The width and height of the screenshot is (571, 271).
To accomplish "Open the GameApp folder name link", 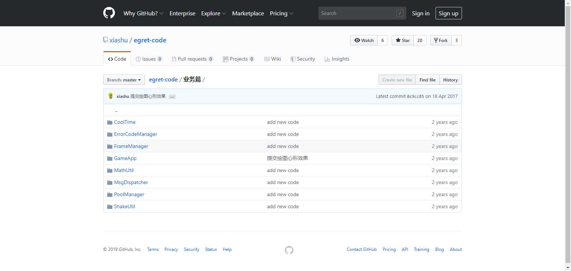I will click(x=126, y=159).
